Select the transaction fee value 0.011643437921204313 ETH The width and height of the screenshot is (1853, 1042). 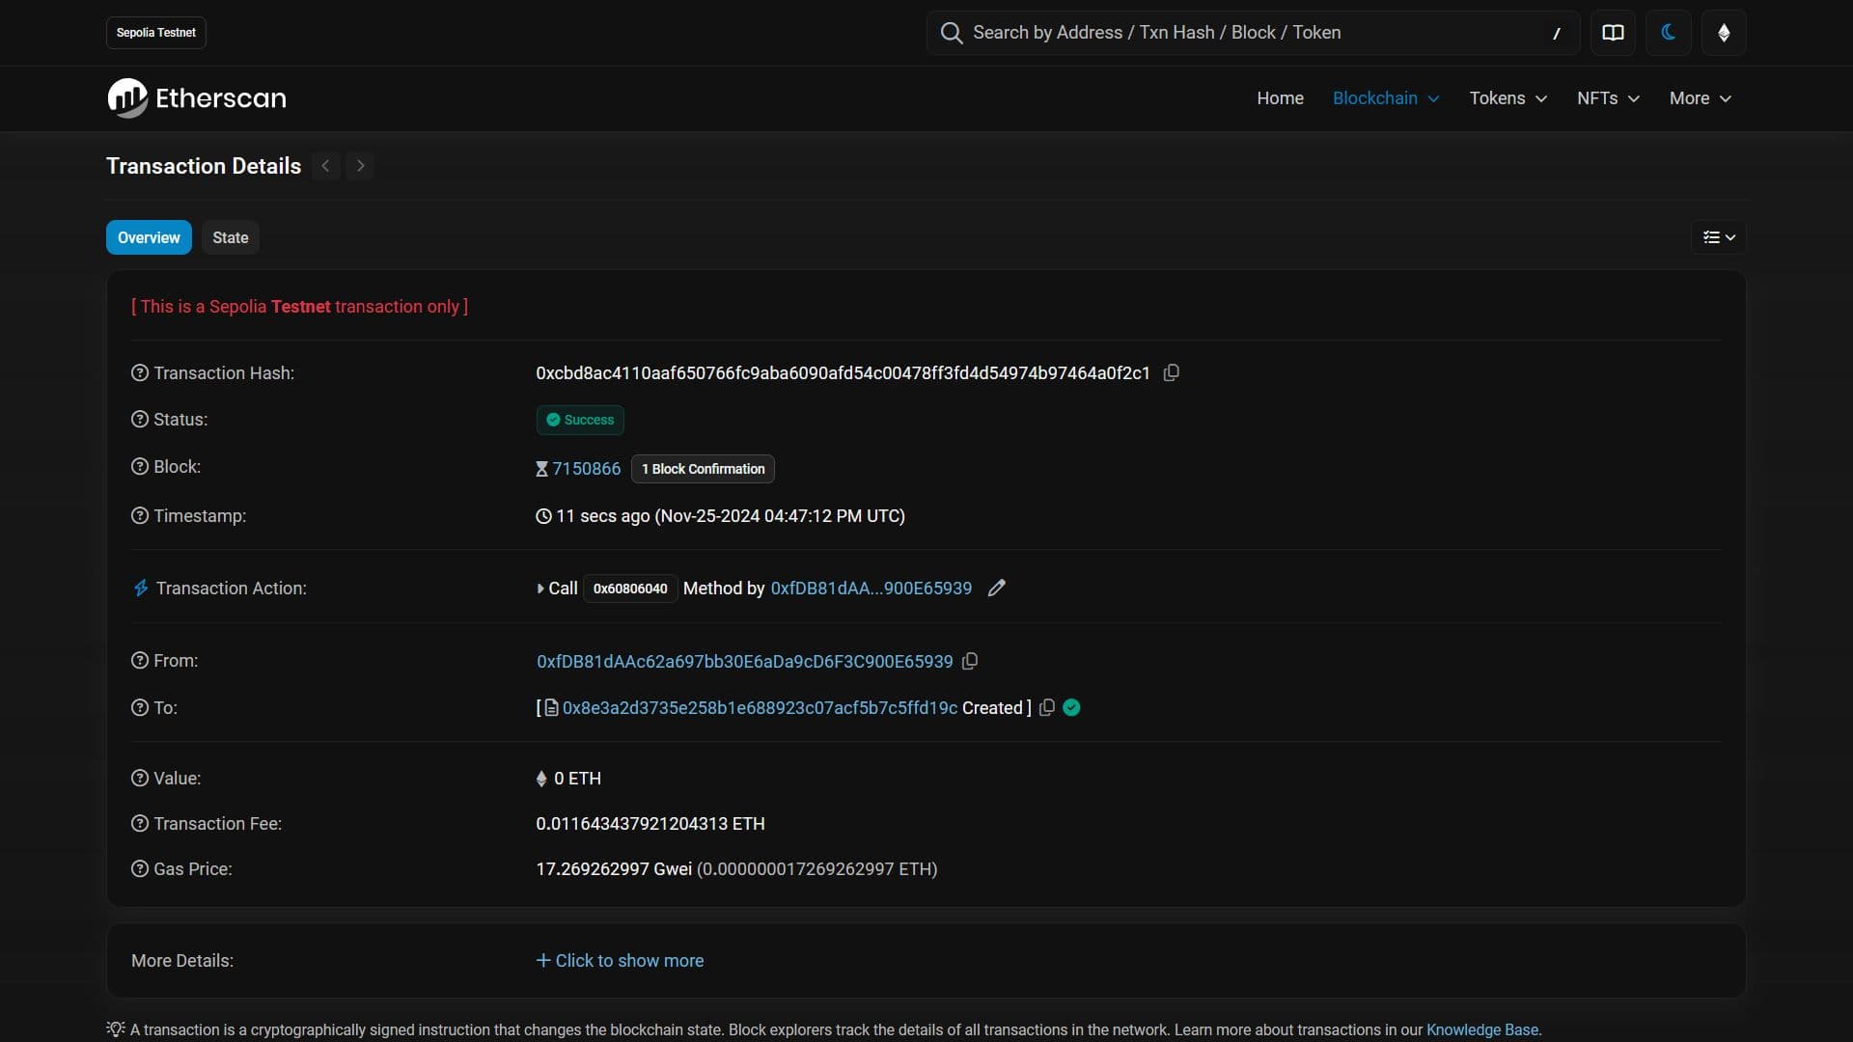tap(650, 823)
